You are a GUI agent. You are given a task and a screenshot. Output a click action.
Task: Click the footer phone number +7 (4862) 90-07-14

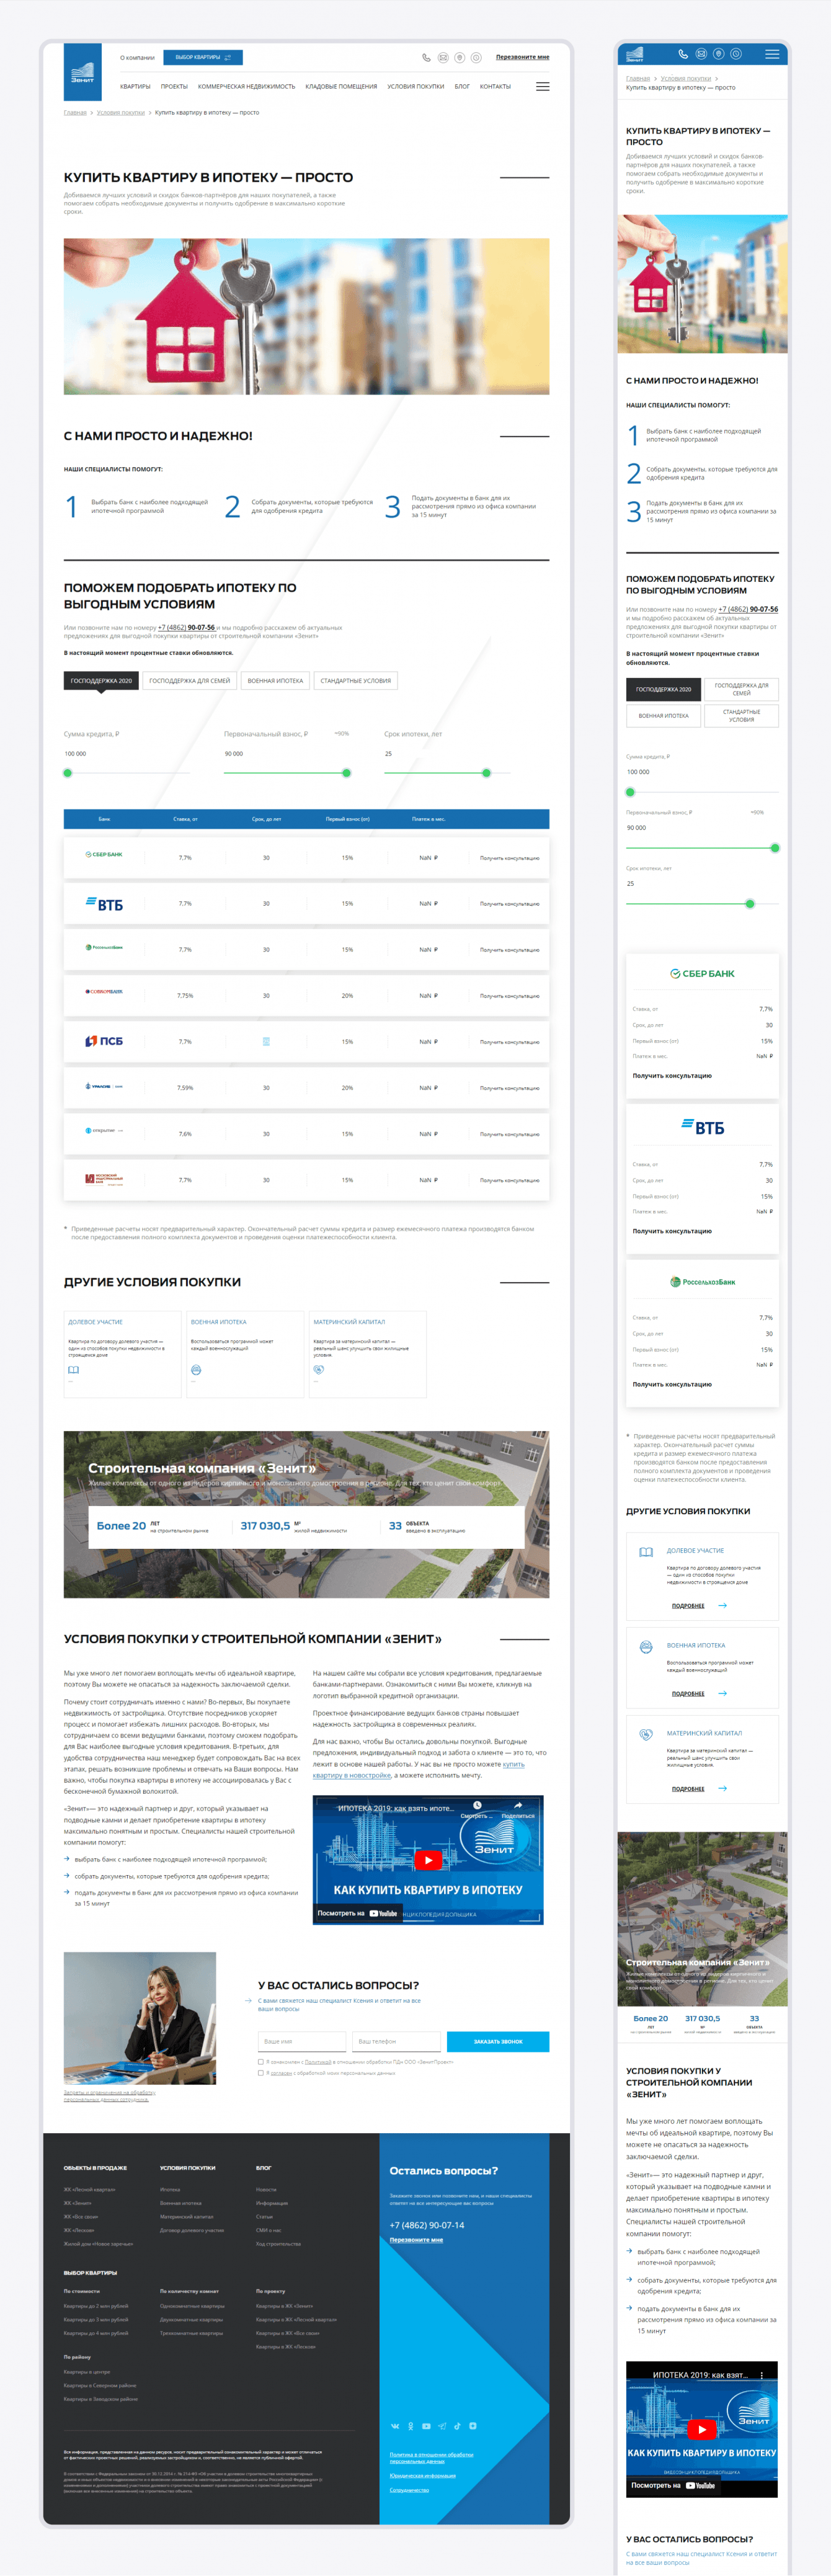427,2225
